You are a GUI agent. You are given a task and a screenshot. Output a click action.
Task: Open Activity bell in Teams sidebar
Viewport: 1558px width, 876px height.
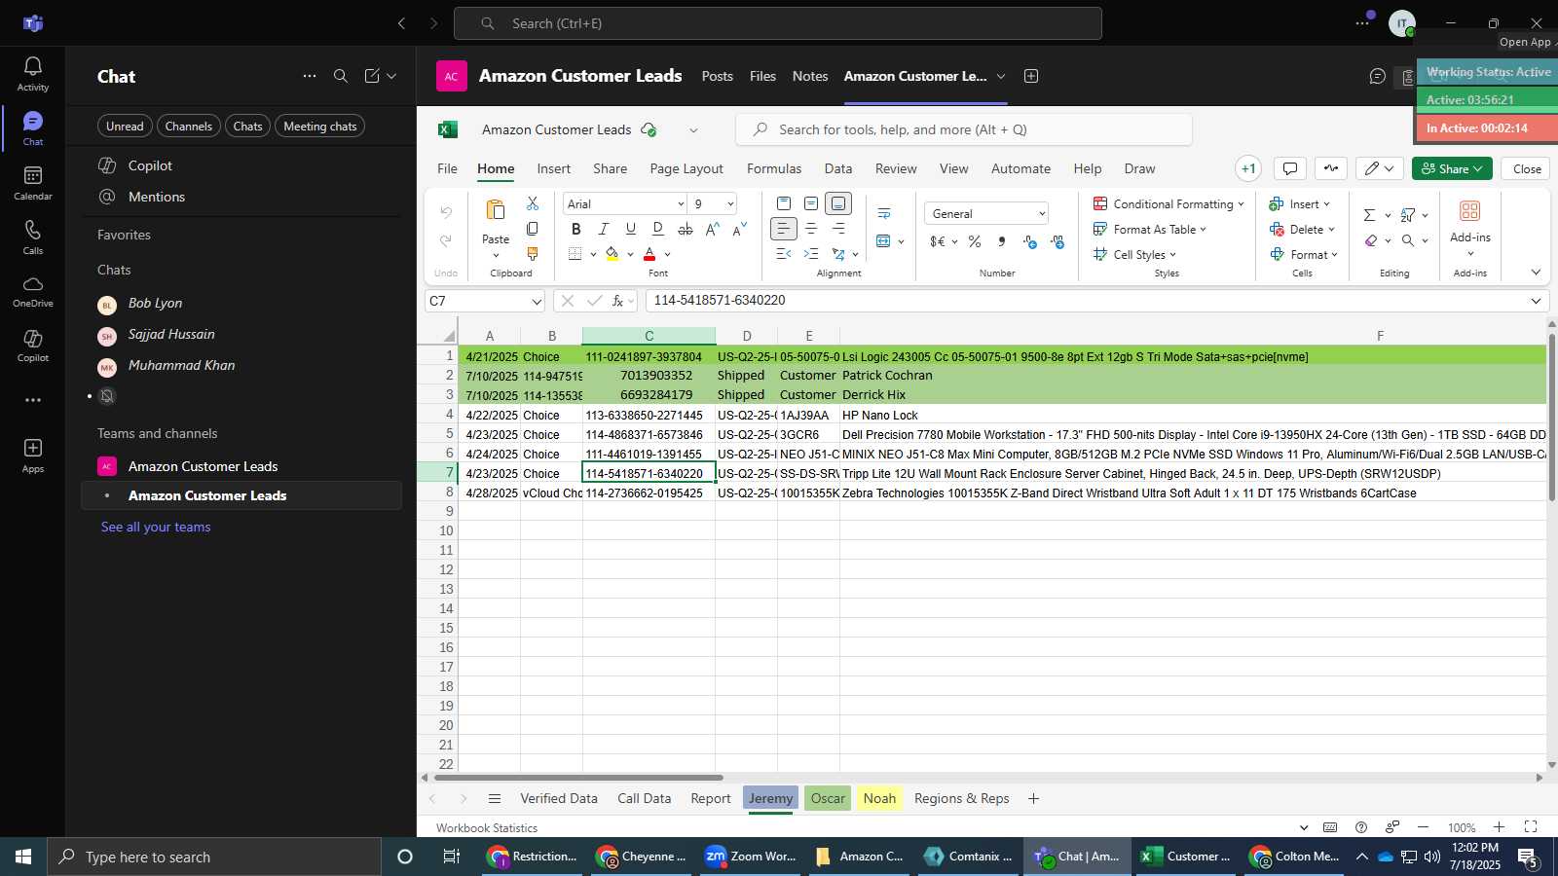(x=32, y=74)
